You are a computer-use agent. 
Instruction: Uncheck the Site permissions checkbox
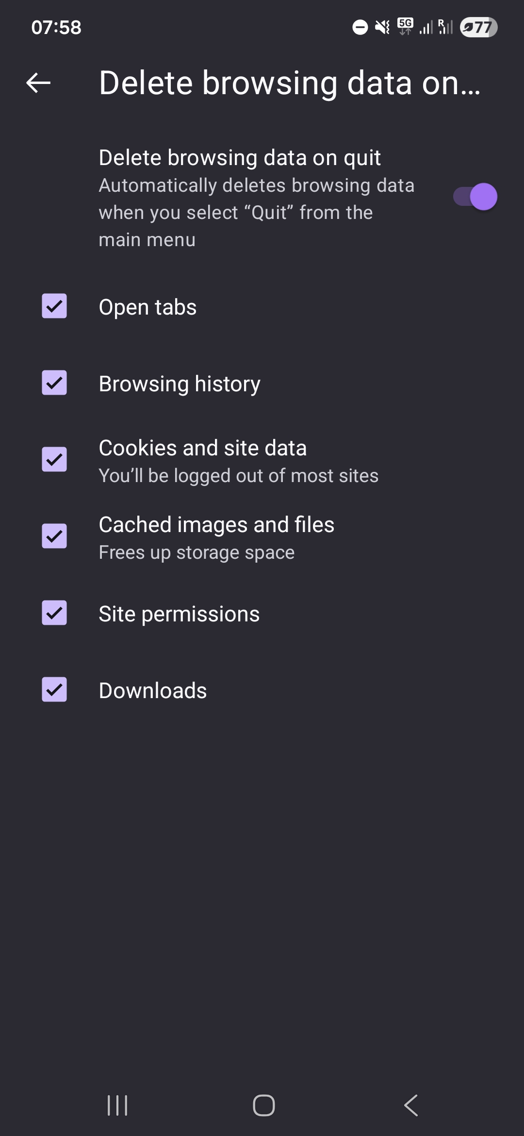(54, 613)
